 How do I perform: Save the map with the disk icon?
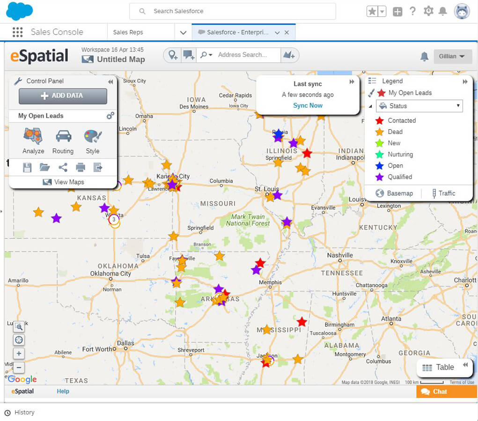[x=27, y=167]
